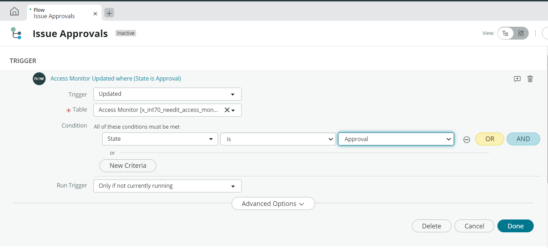The width and height of the screenshot is (548, 248).
Task: Remove the State condition with the minus icon
Action: (x=467, y=140)
